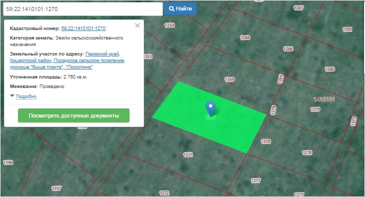365x197 pixels.
Task: Open the Пермский край address link
Action: click(102, 54)
